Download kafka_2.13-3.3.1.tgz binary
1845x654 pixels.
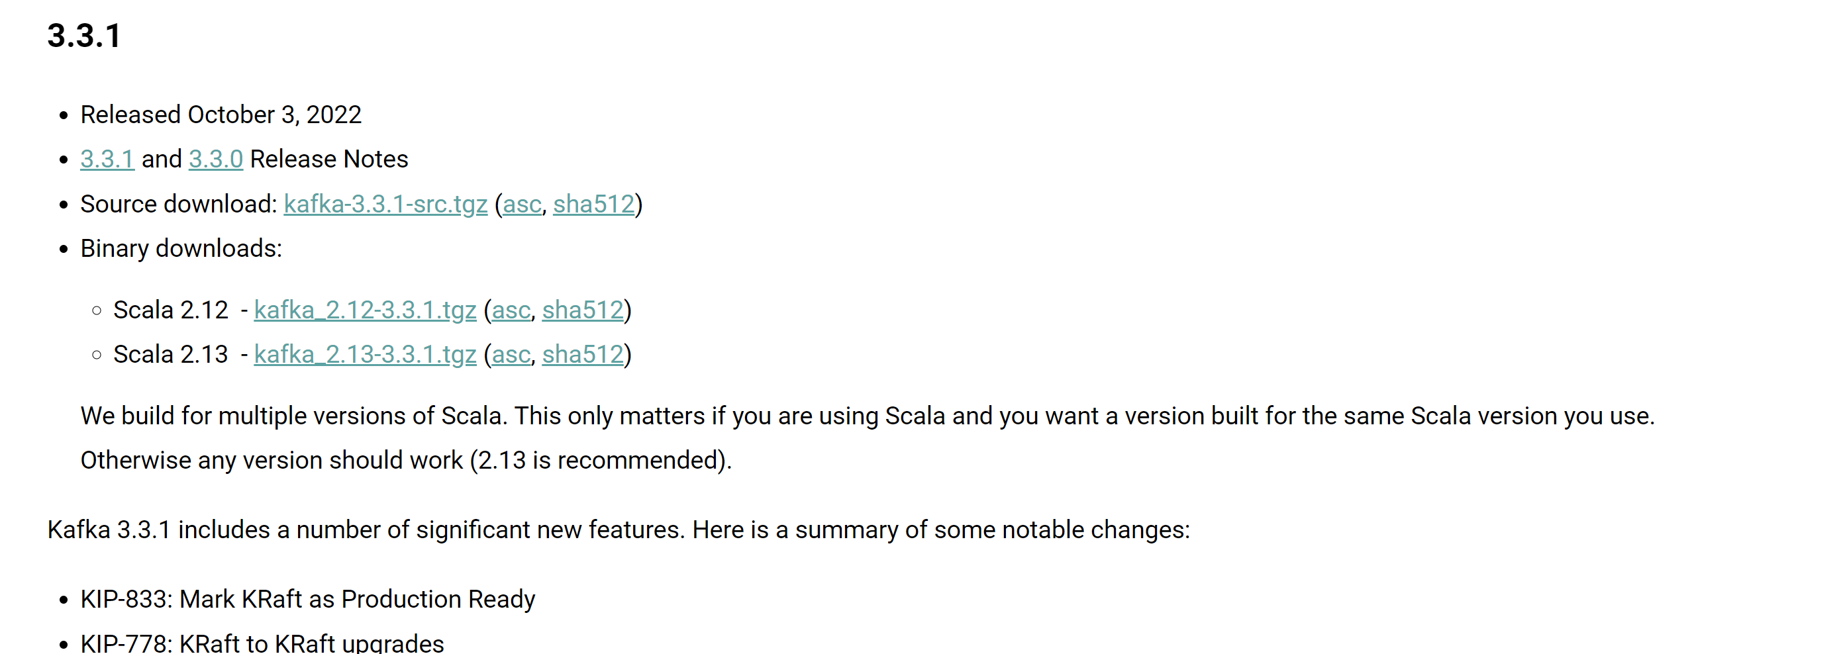point(364,354)
